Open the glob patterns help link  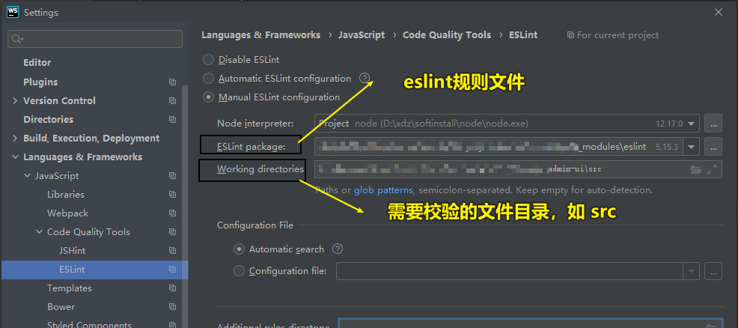(383, 190)
